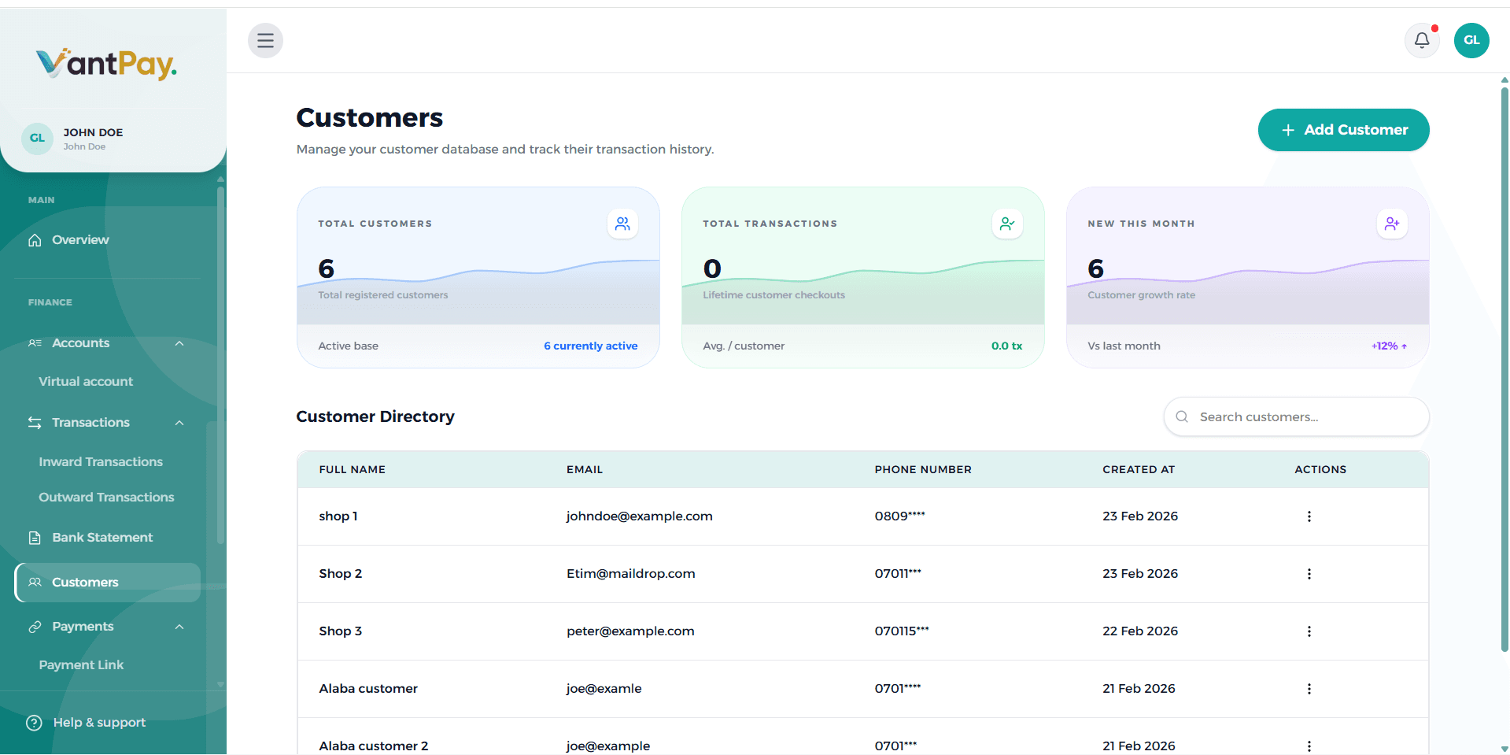Open the Payment Link page
This screenshot has width=1510, height=755.
click(x=81, y=664)
